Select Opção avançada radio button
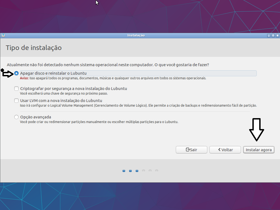This screenshot has width=280, height=210. pyautogui.click(x=16, y=117)
